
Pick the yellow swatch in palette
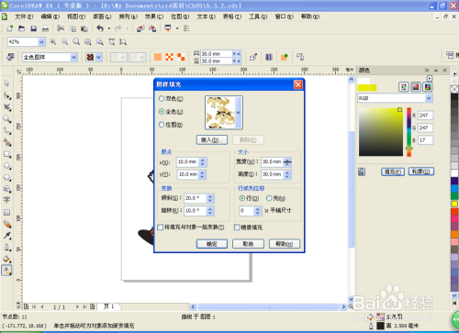coord(454,204)
